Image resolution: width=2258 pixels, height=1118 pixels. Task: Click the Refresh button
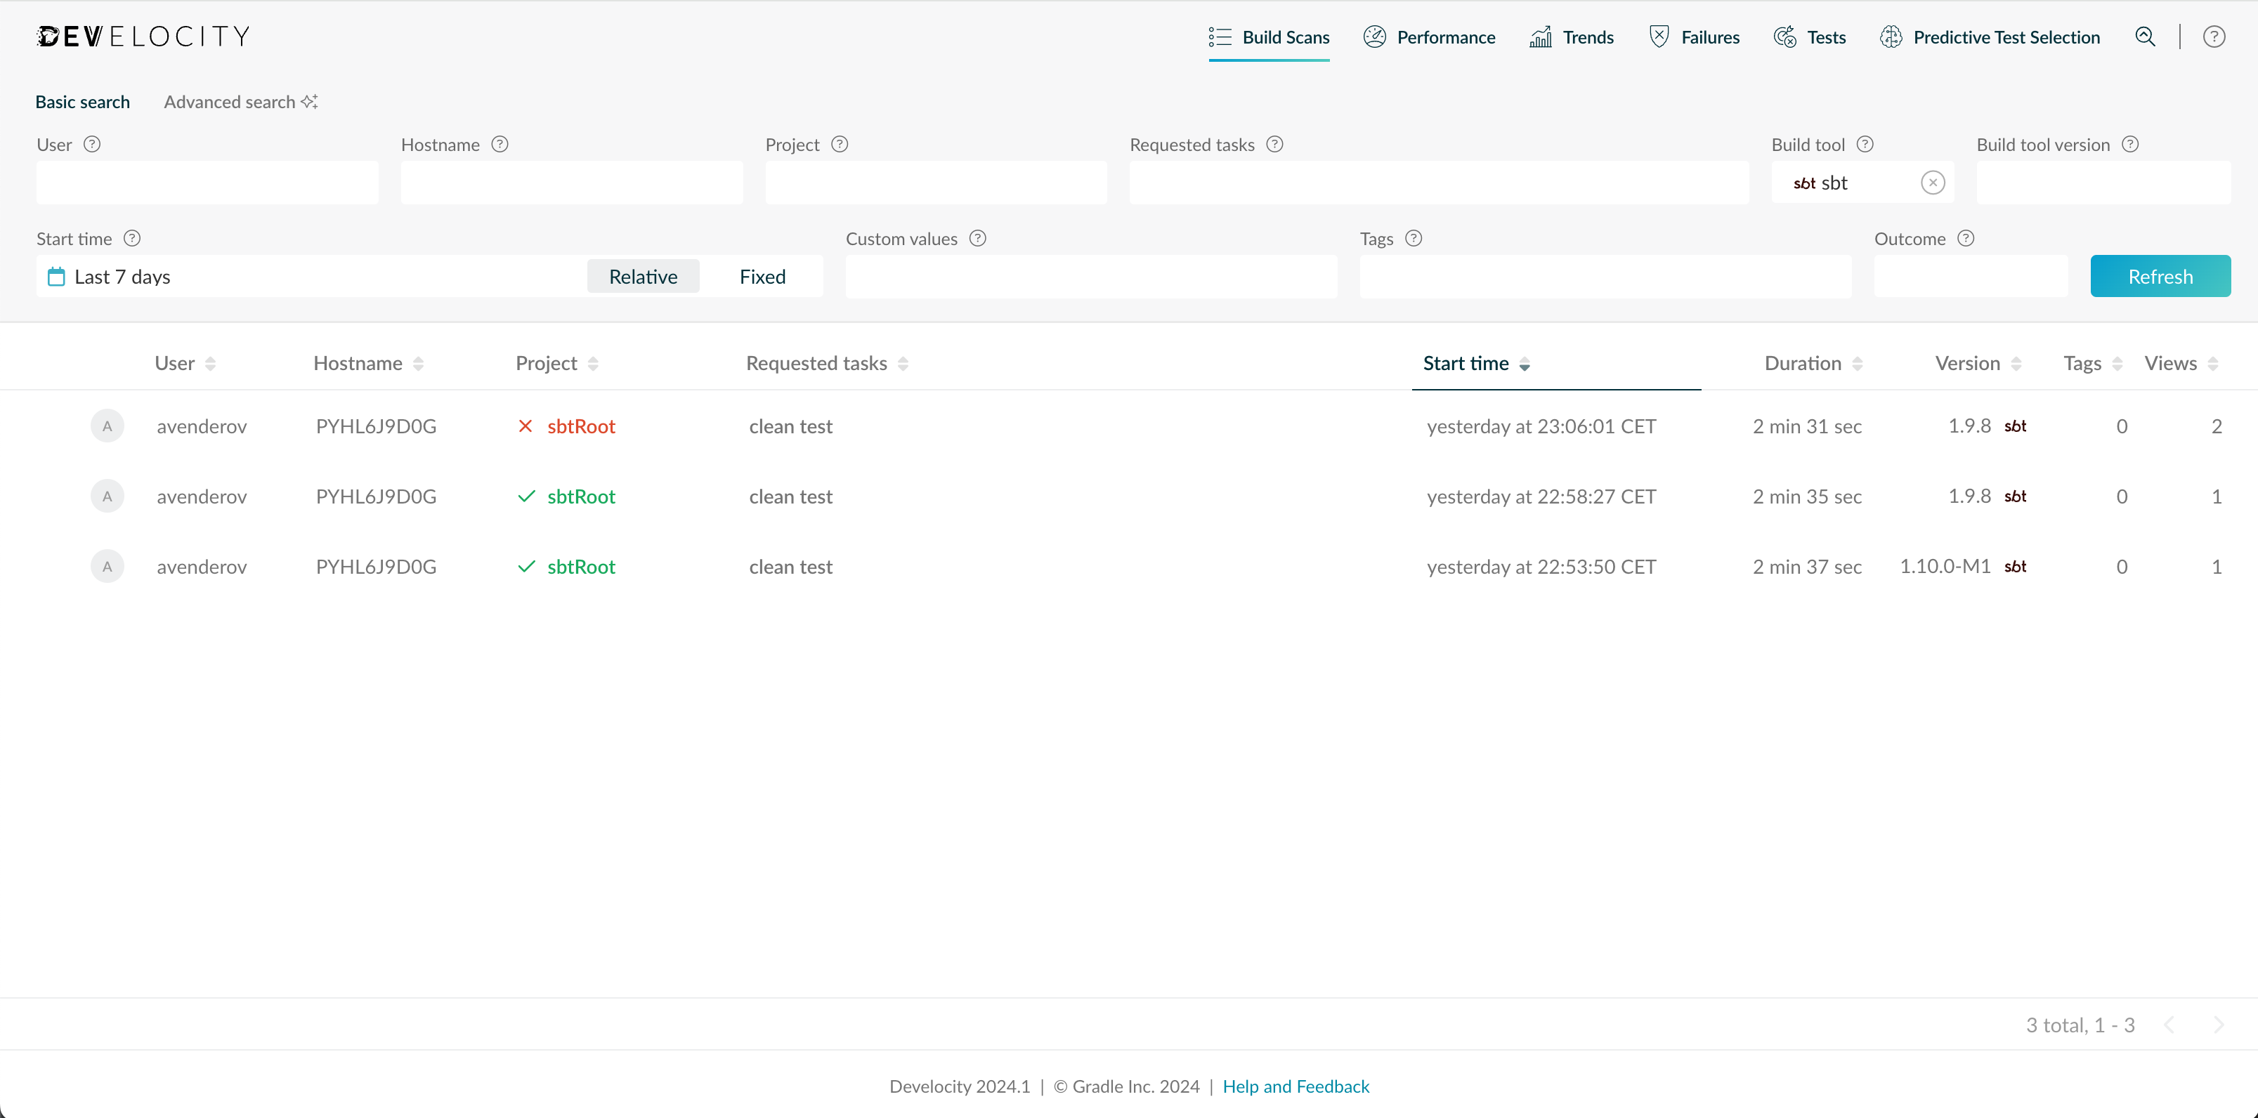pyautogui.click(x=2160, y=276)
